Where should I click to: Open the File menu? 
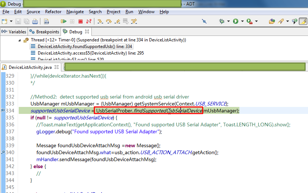coord(6,12)
